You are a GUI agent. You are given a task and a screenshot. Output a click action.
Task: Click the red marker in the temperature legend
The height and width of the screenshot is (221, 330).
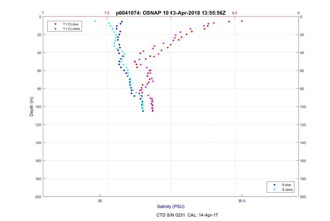(56, 24)
